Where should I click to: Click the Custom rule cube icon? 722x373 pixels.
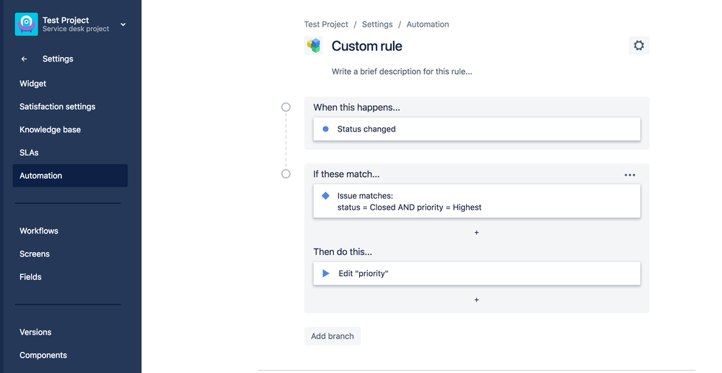coord(314,46)
